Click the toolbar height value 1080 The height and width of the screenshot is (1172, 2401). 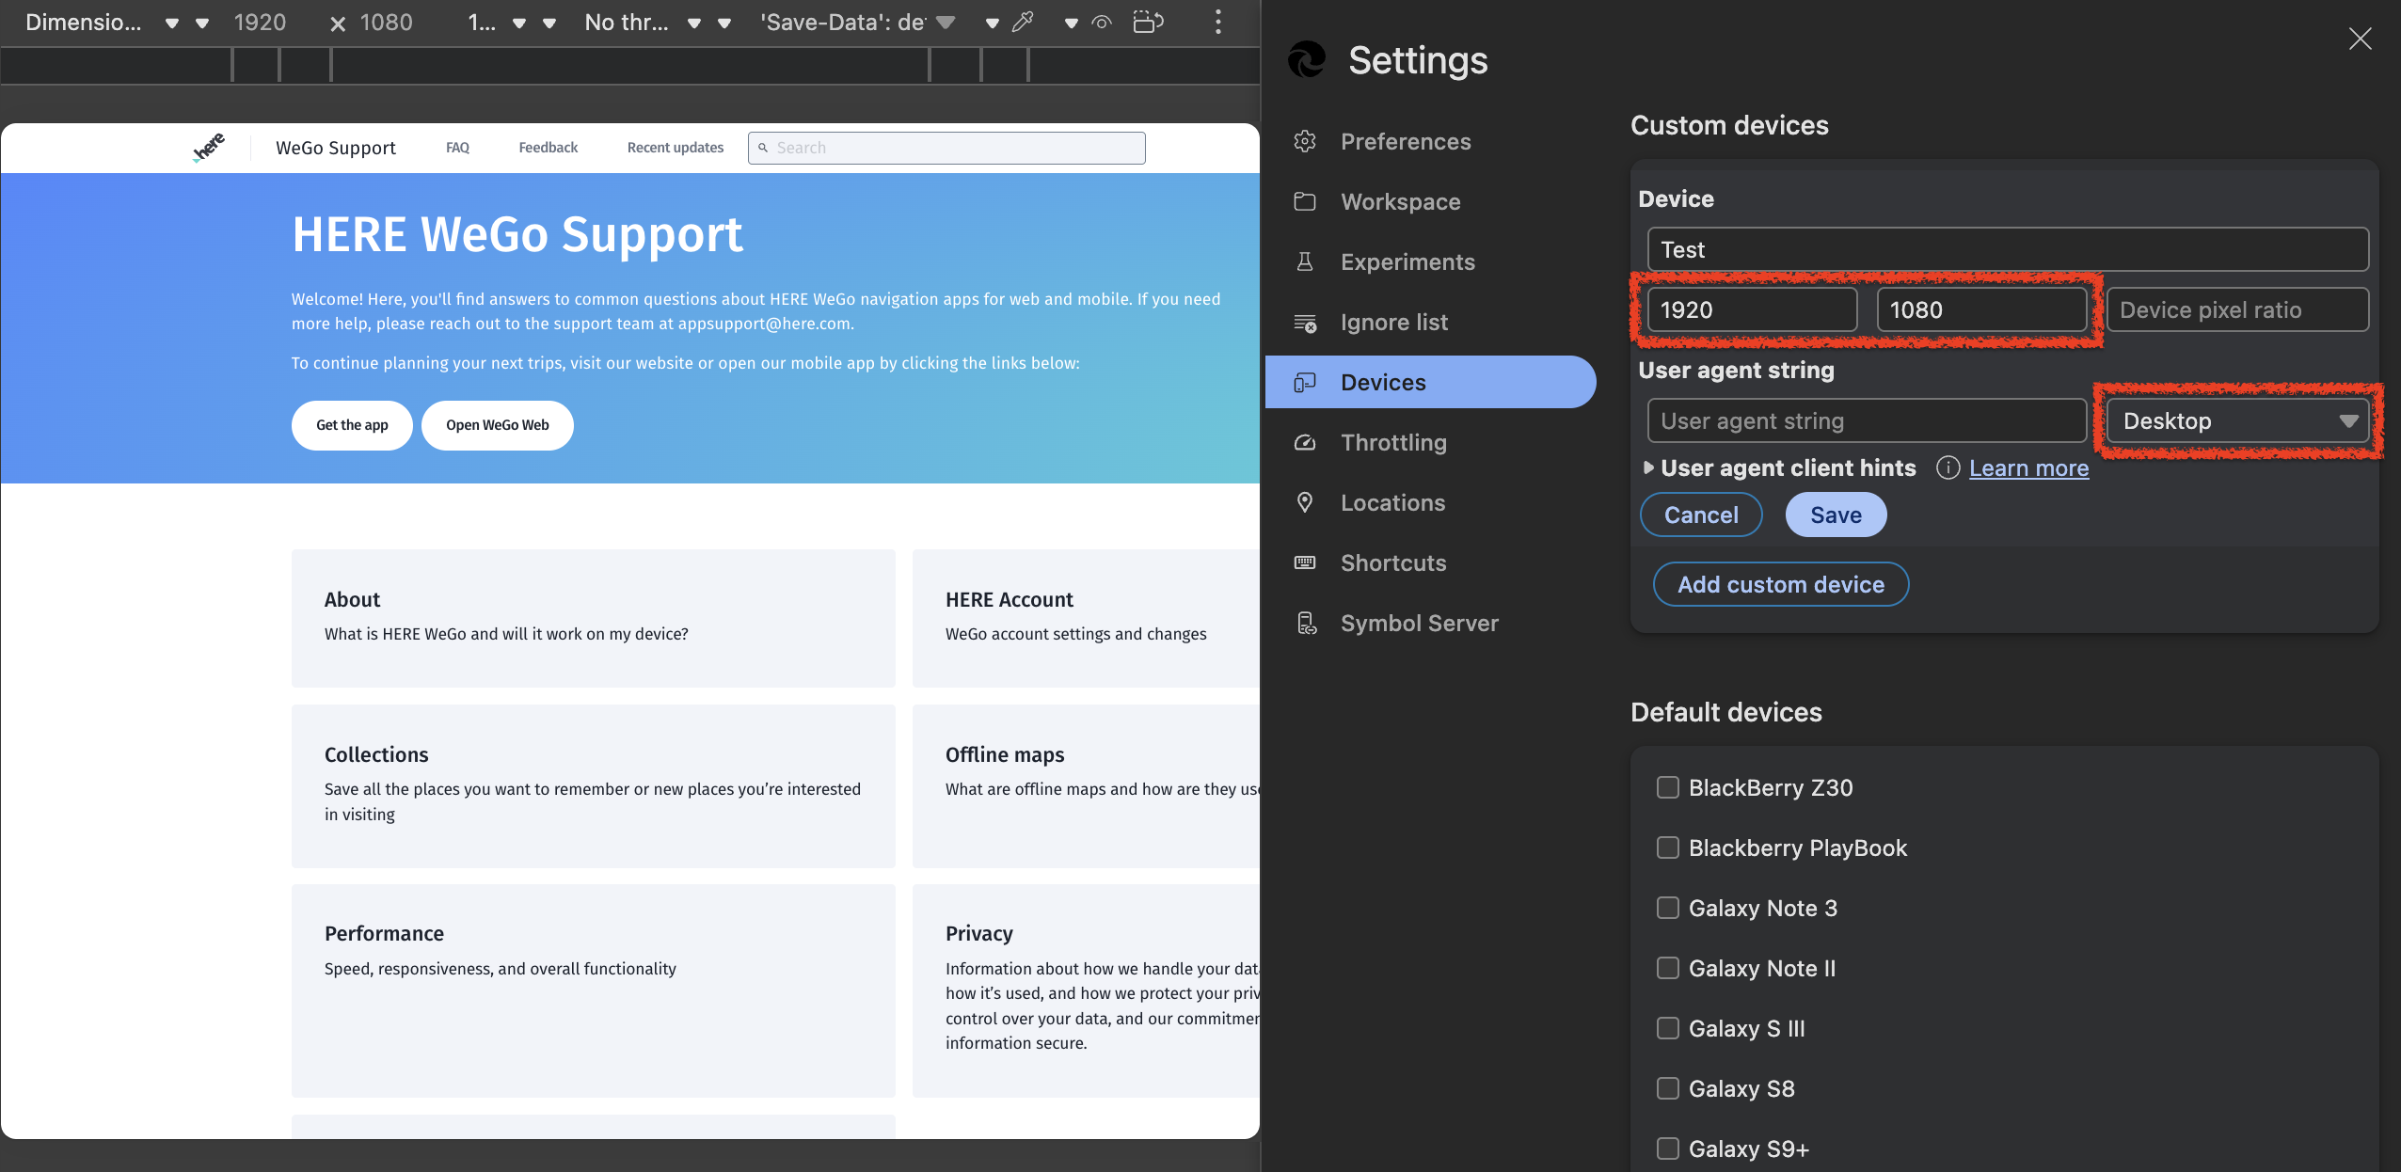387,22
